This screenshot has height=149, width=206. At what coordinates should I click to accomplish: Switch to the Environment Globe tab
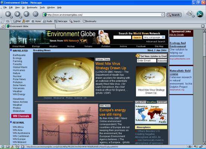coord(31,26)
